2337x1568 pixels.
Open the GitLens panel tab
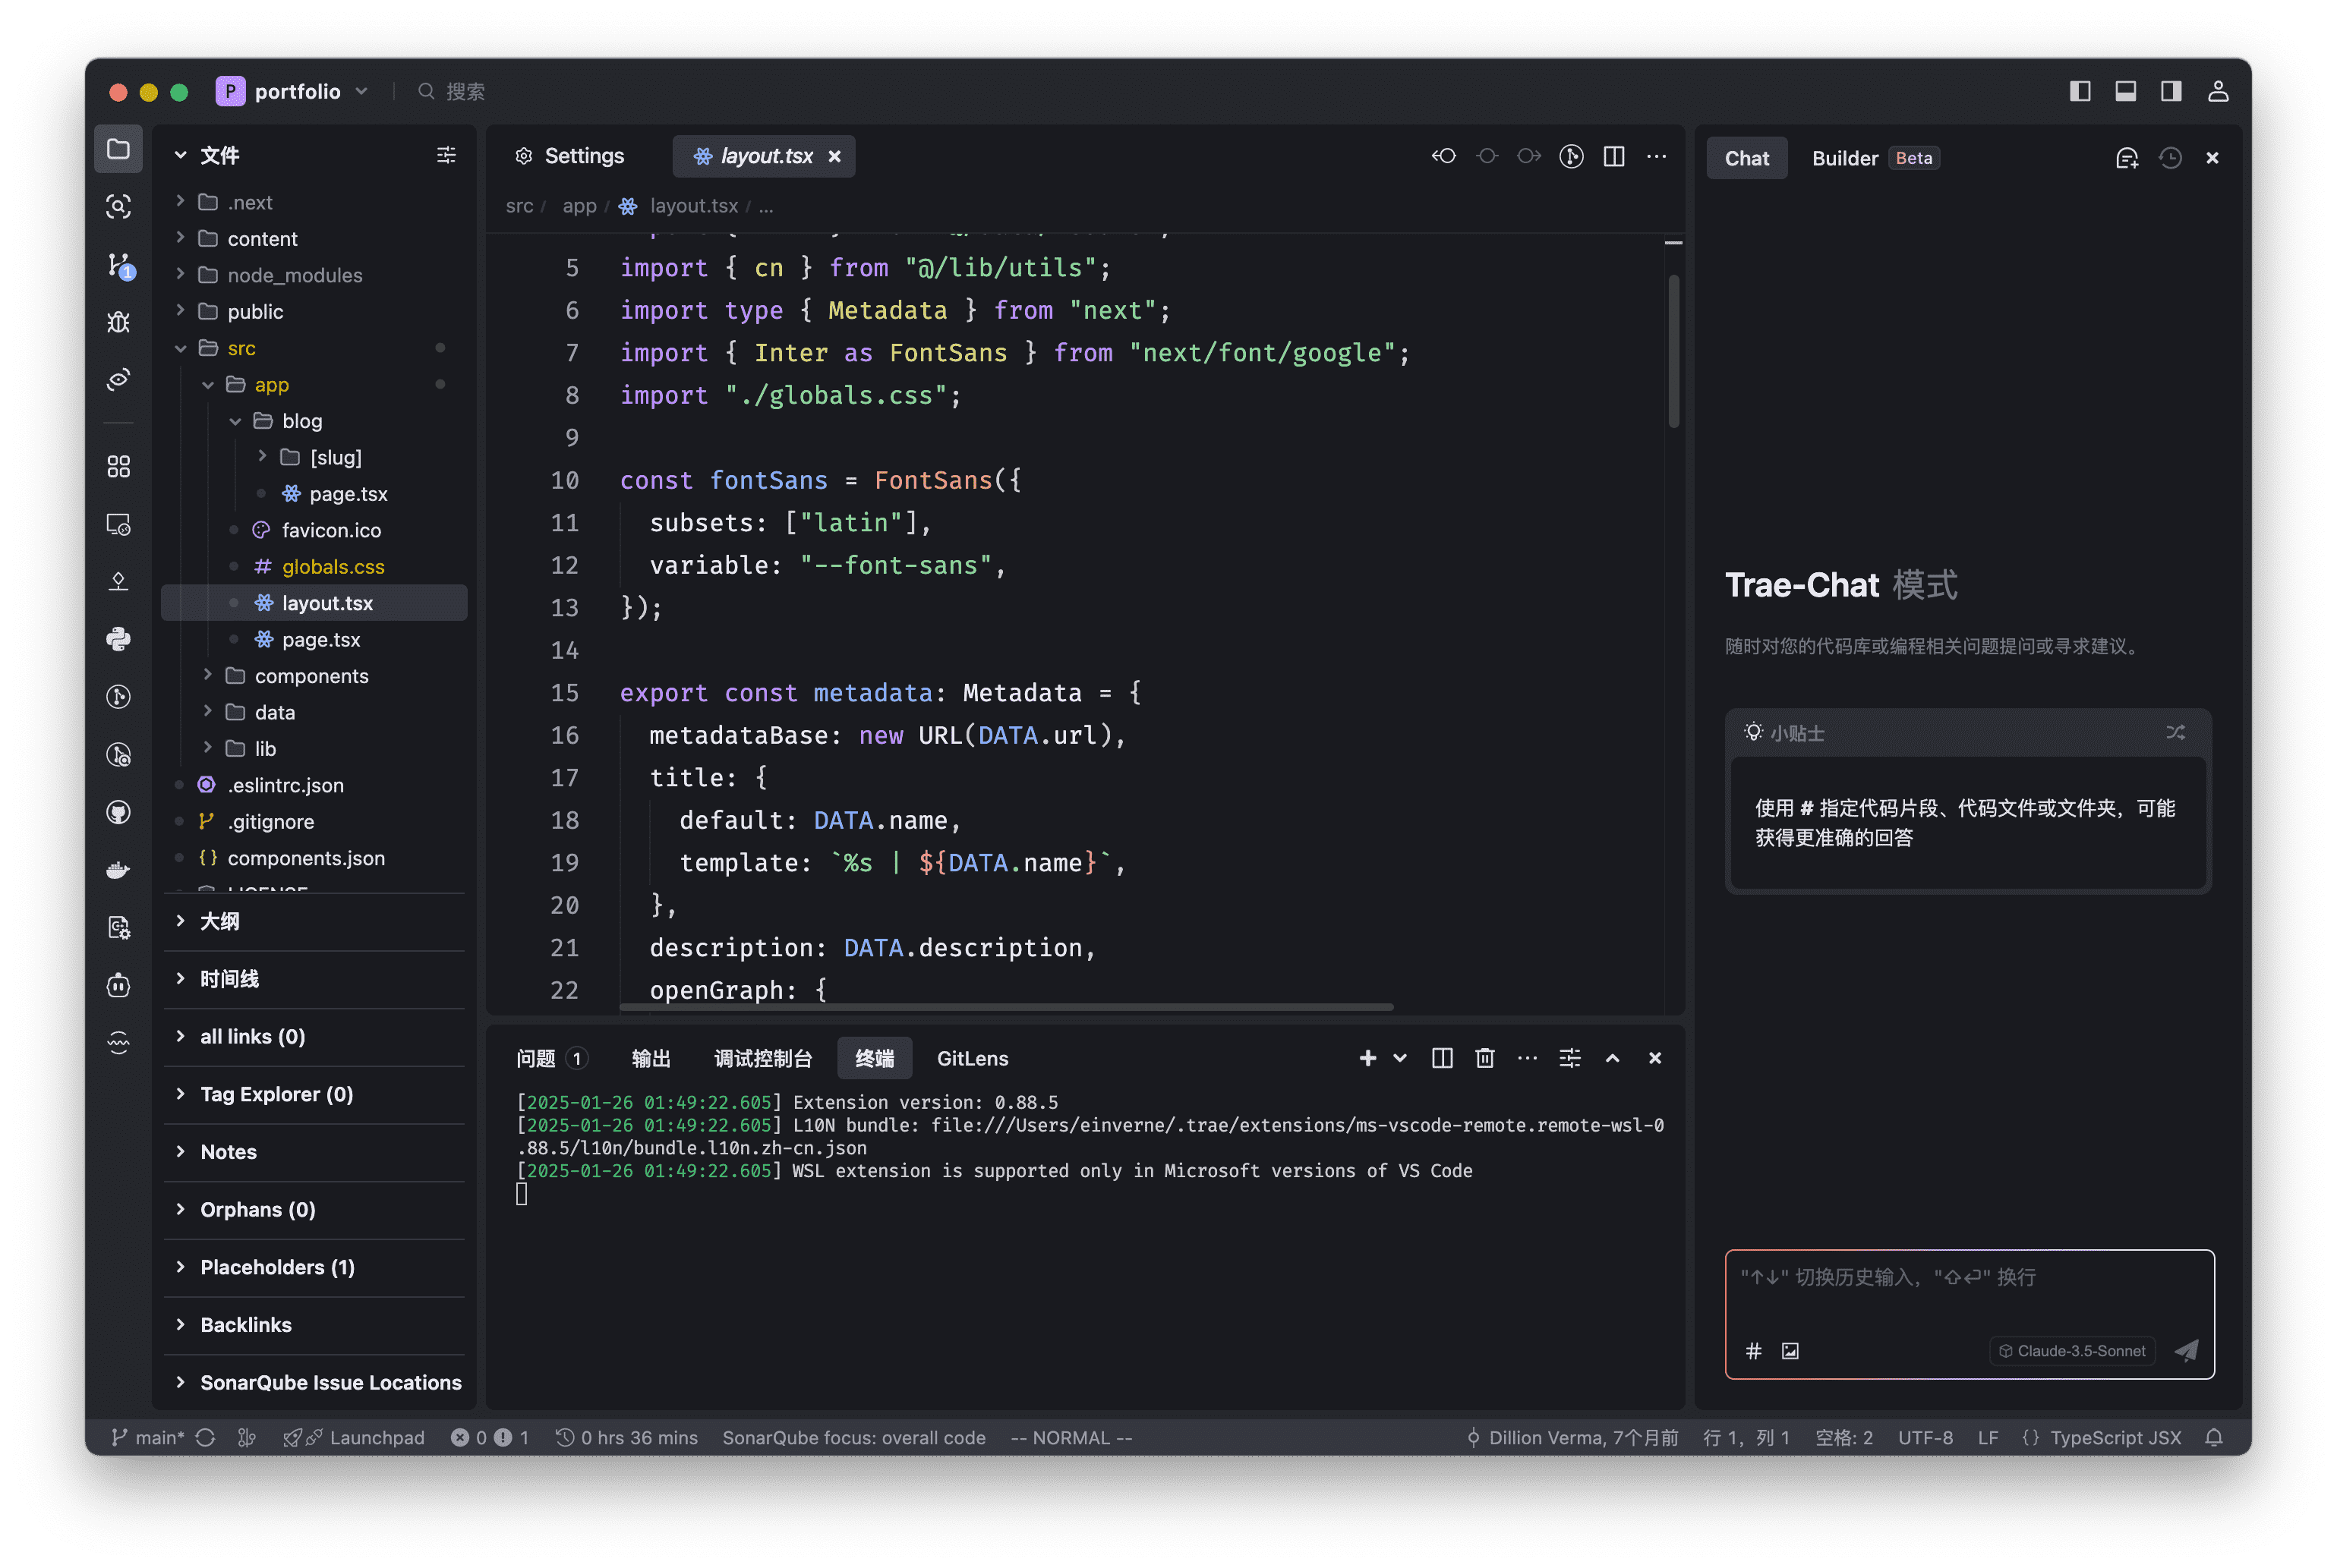pyautogui.click(x=973, y=1058)
